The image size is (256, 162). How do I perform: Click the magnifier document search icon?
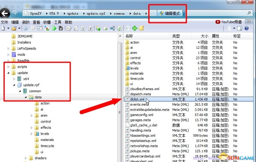pos(76,28)
